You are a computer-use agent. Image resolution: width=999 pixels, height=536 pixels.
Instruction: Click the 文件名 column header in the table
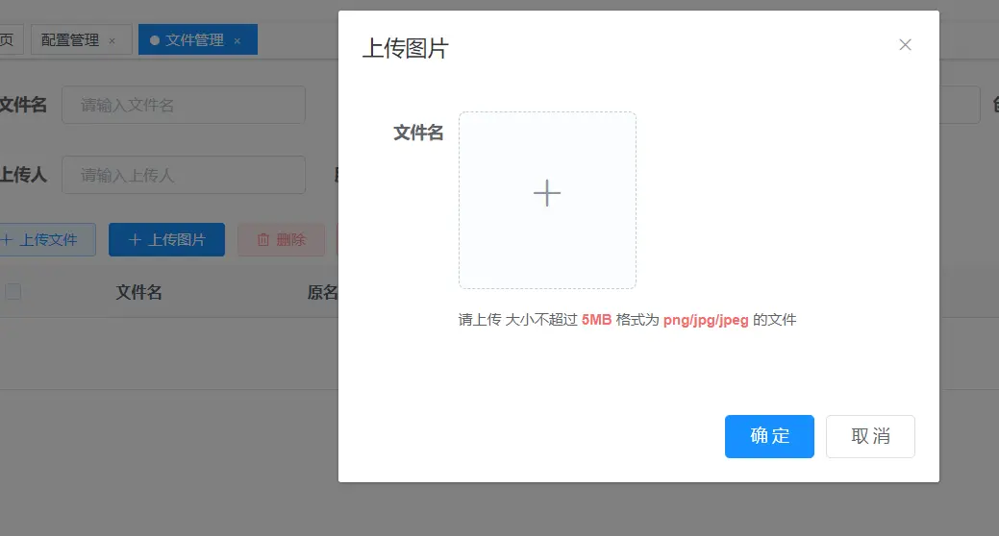click(x=138, y=292)
